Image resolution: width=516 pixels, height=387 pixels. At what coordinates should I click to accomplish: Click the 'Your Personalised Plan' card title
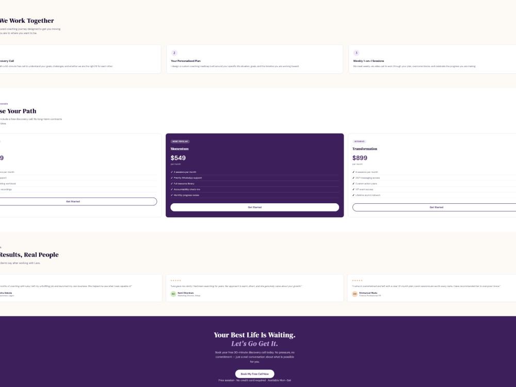coord(186,61)
